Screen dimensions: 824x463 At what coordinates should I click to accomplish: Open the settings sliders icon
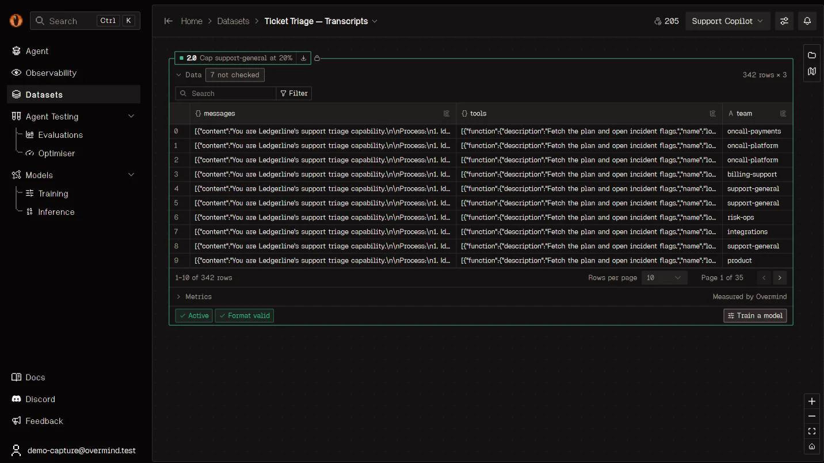point(784,21)
